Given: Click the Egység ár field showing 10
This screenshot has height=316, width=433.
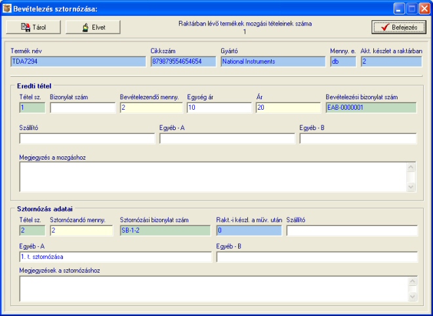Looking at the screenshot, I should point(219,108).
